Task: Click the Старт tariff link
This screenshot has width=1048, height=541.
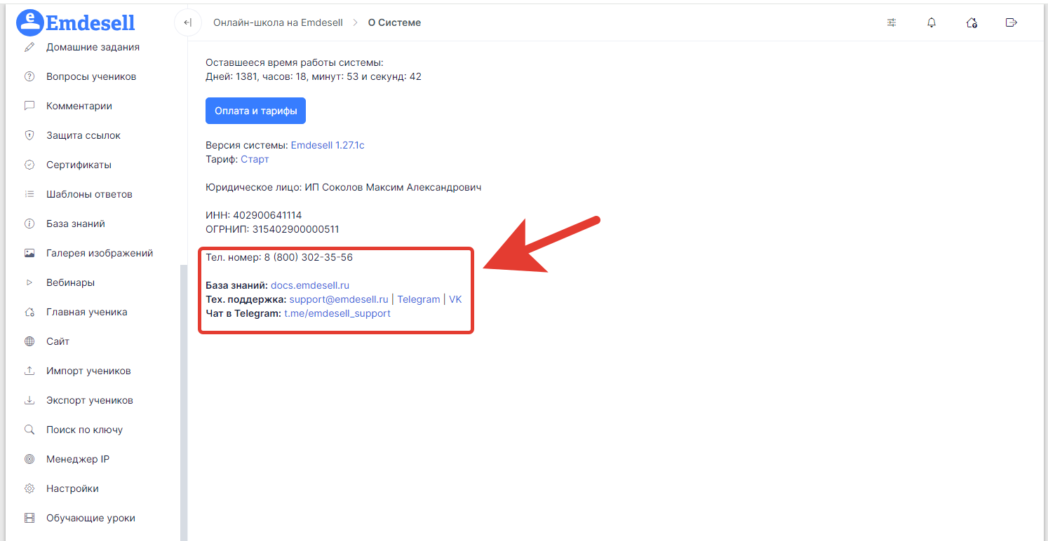Action: coord(255,160)
